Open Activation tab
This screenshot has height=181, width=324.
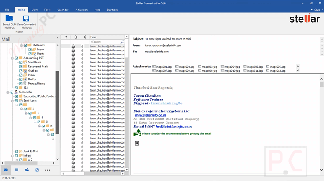point(82,10)
